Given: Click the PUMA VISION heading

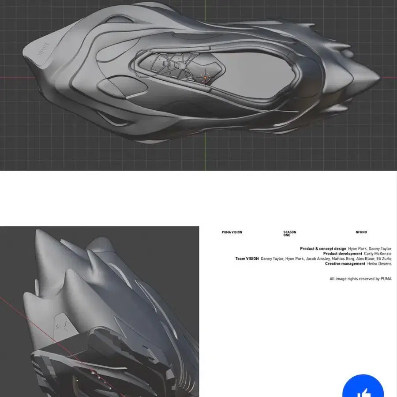Looking at the screenshot, I should tap(232, 232).
